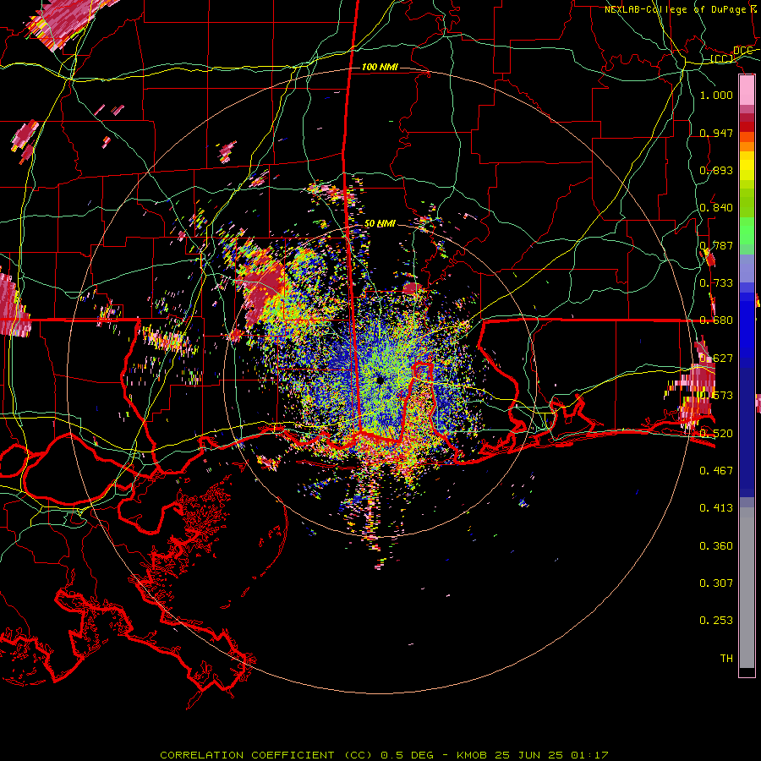
Task: Click the black radar site center dot
Action: 380,380
